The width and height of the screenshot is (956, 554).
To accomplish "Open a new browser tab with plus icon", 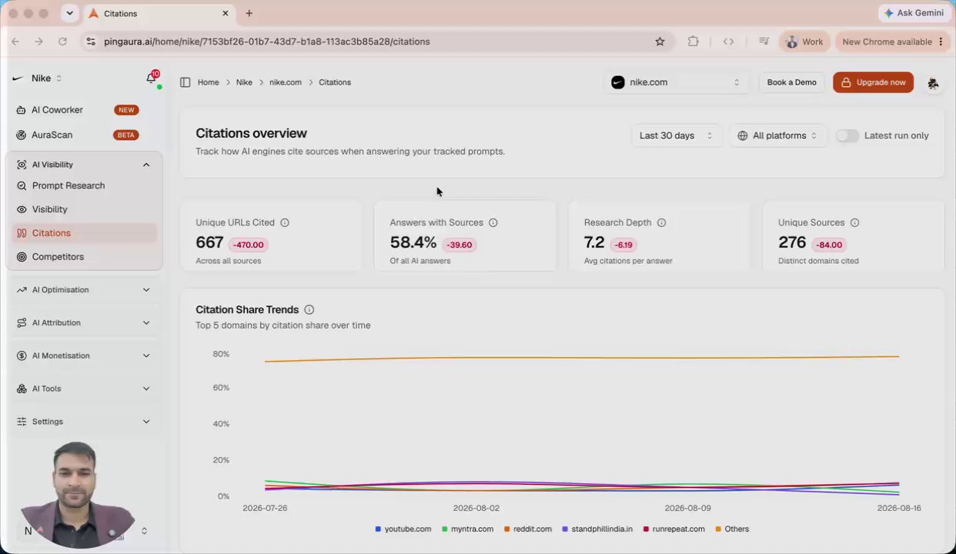I will pyautogui.click(x=249, y=13).
